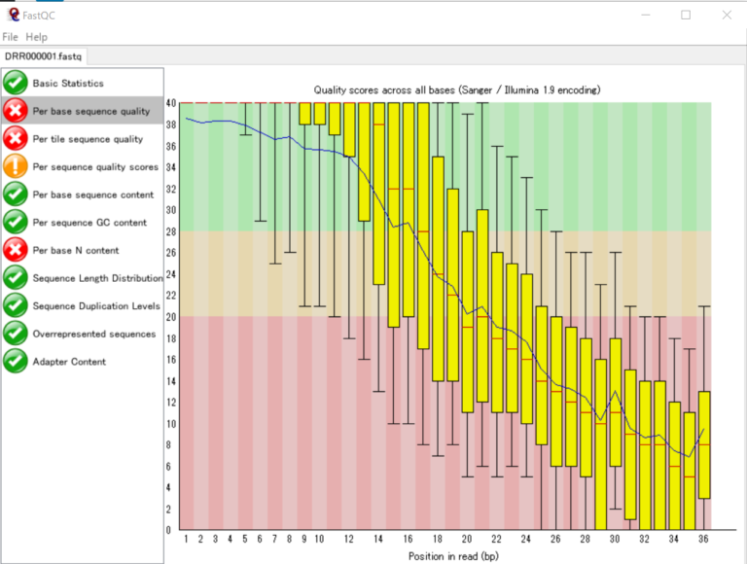Viewport: 747px width, 564px height.
Task: Click the FastQC application icon in title bar
Action: point(12,14)
